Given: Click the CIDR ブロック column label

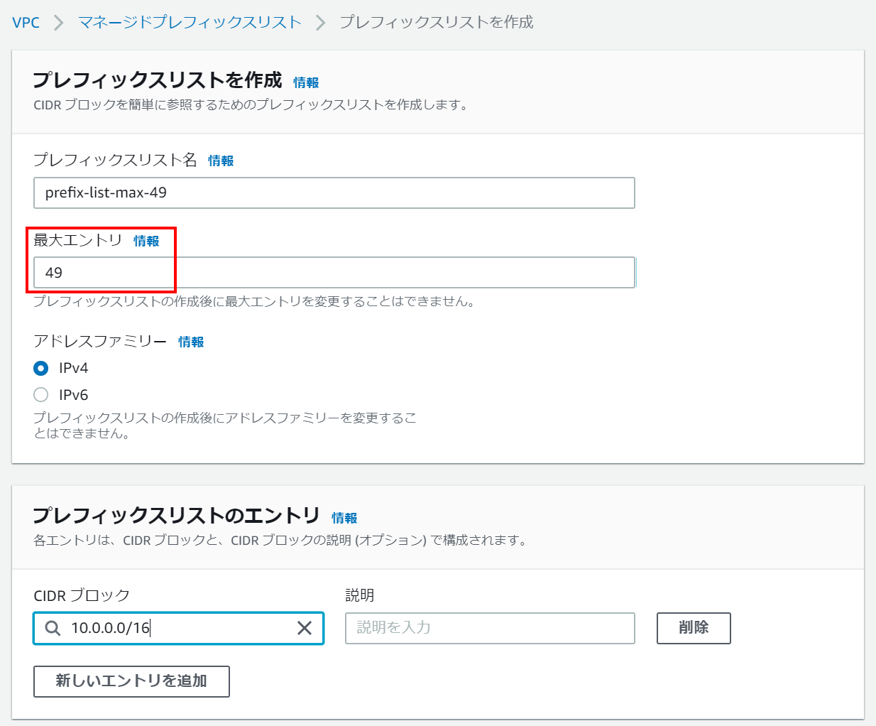Looking at the screenshot, I should (x=82, y=596).
